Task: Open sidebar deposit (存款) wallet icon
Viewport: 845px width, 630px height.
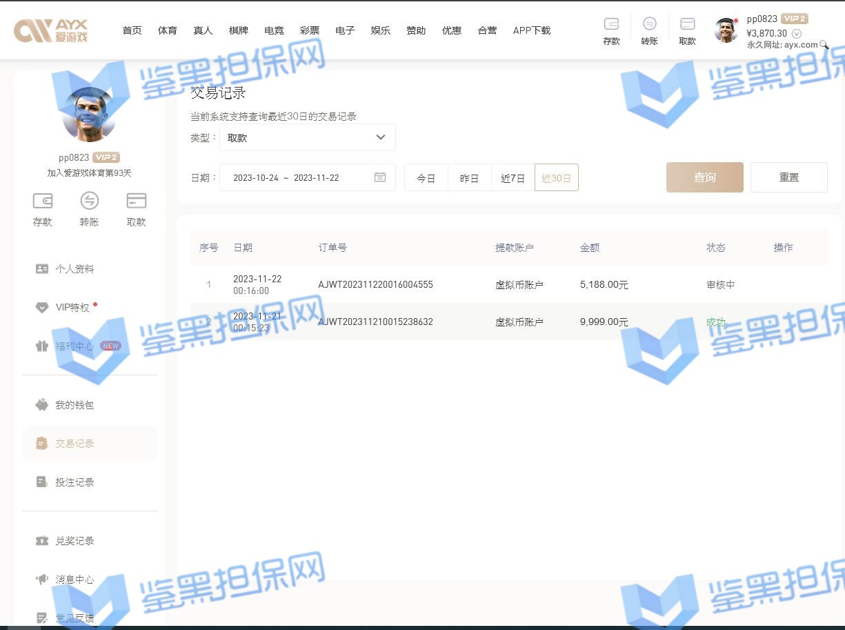Action: (x=43, y=201)
